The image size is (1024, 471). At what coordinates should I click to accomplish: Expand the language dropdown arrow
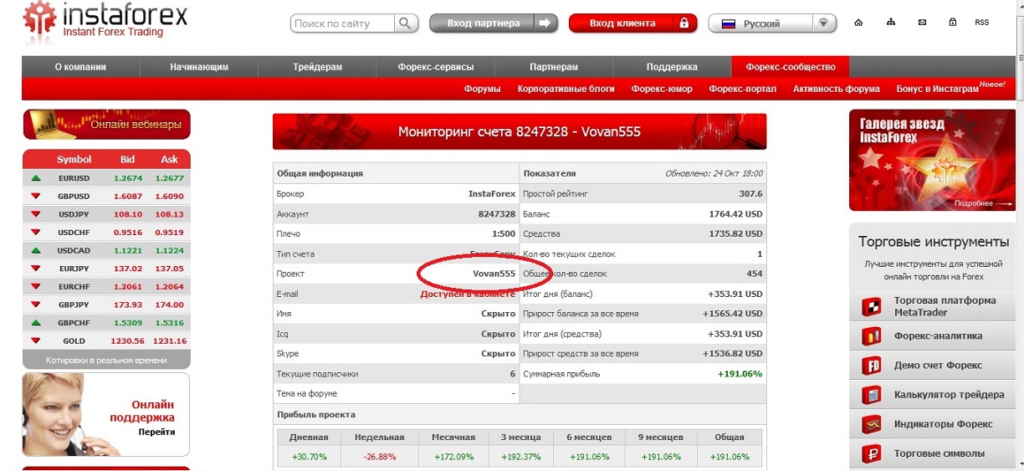tap(824, 23)
